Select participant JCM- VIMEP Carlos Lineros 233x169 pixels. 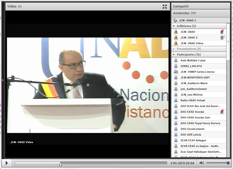click(199, 72)
